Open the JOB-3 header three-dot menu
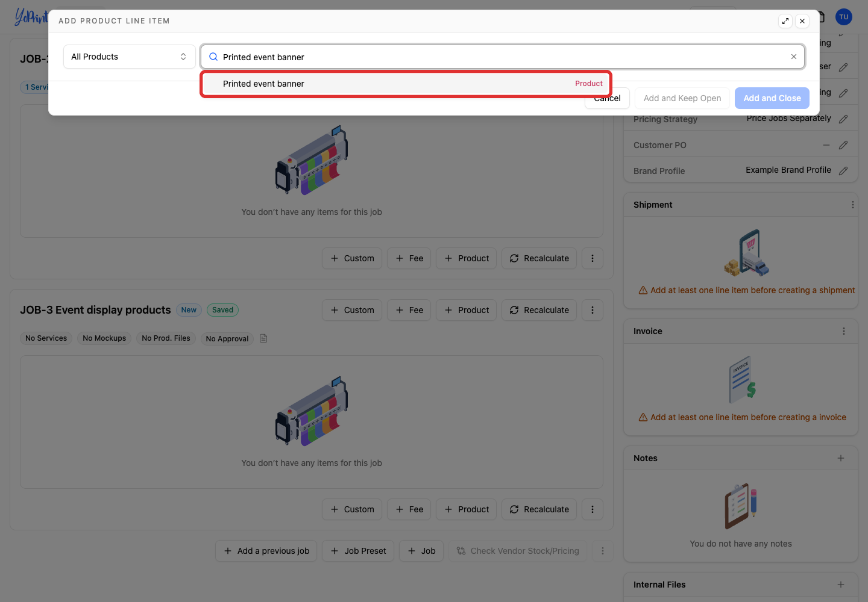The height and width of the screenshot is (602, 868). 593,310
